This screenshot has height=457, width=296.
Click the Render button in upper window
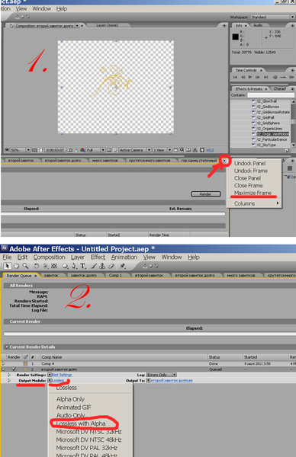click(x=205, y=194)
